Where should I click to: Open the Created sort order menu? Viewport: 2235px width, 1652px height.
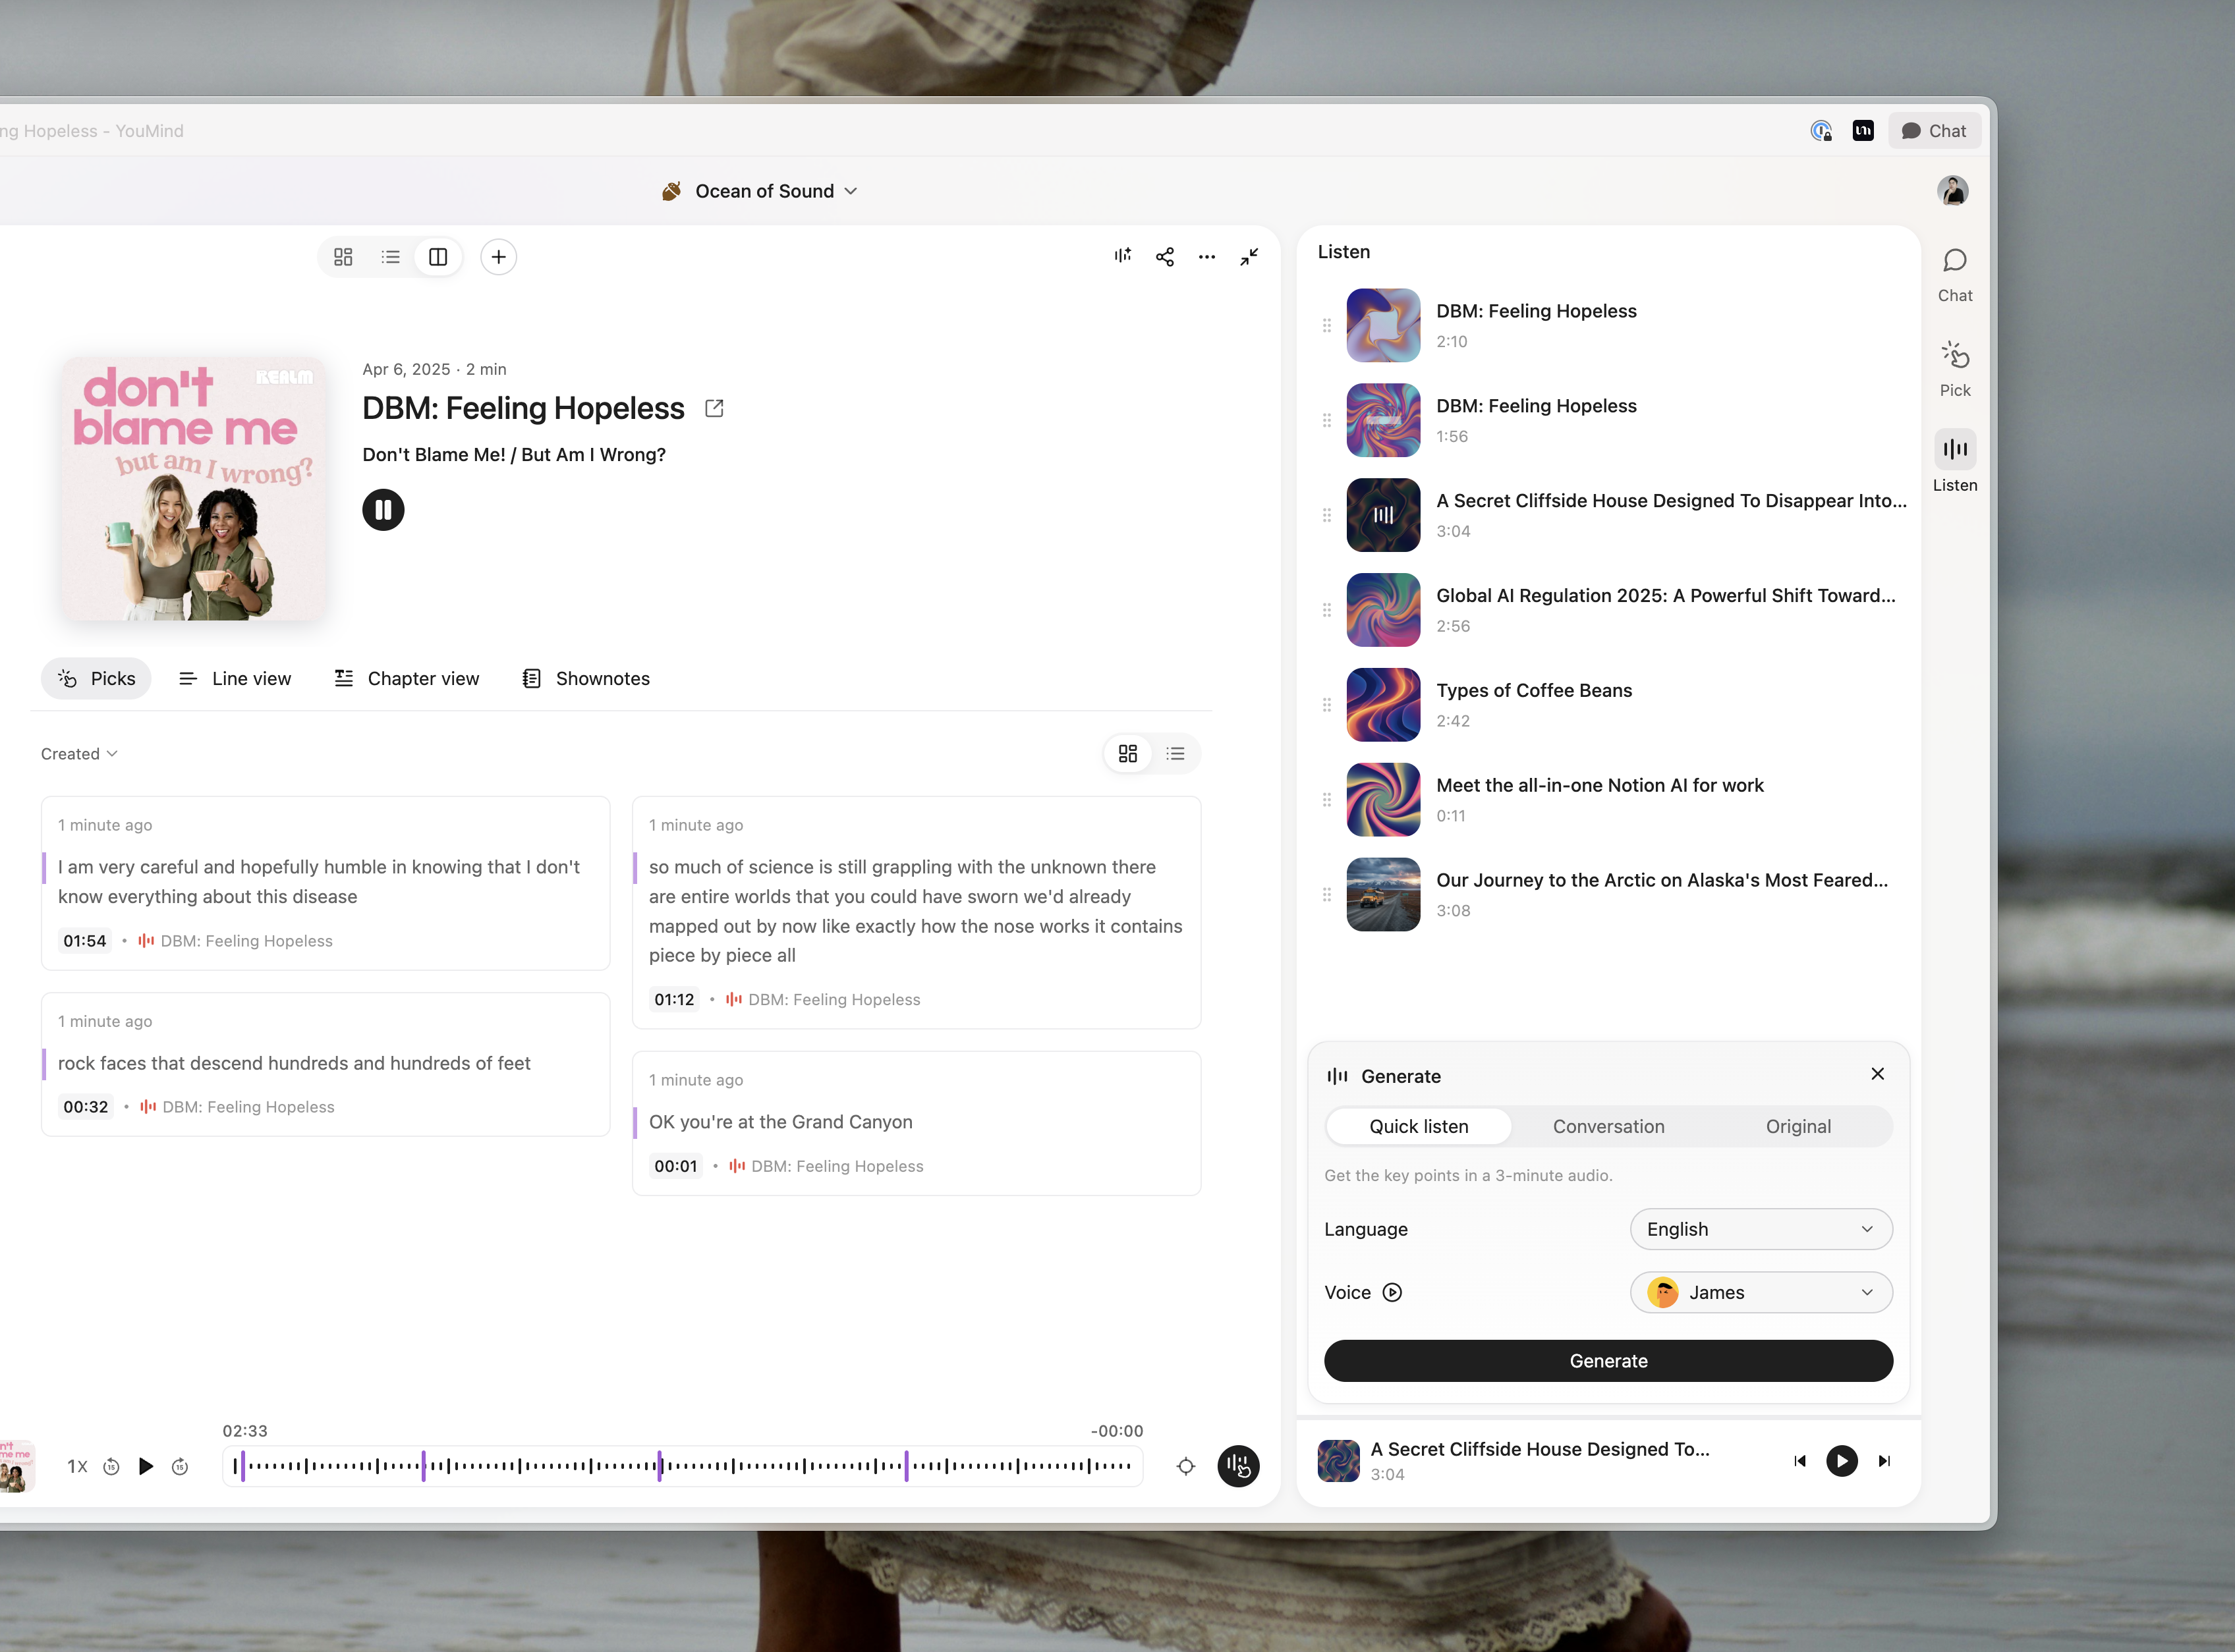pos(79,754)
